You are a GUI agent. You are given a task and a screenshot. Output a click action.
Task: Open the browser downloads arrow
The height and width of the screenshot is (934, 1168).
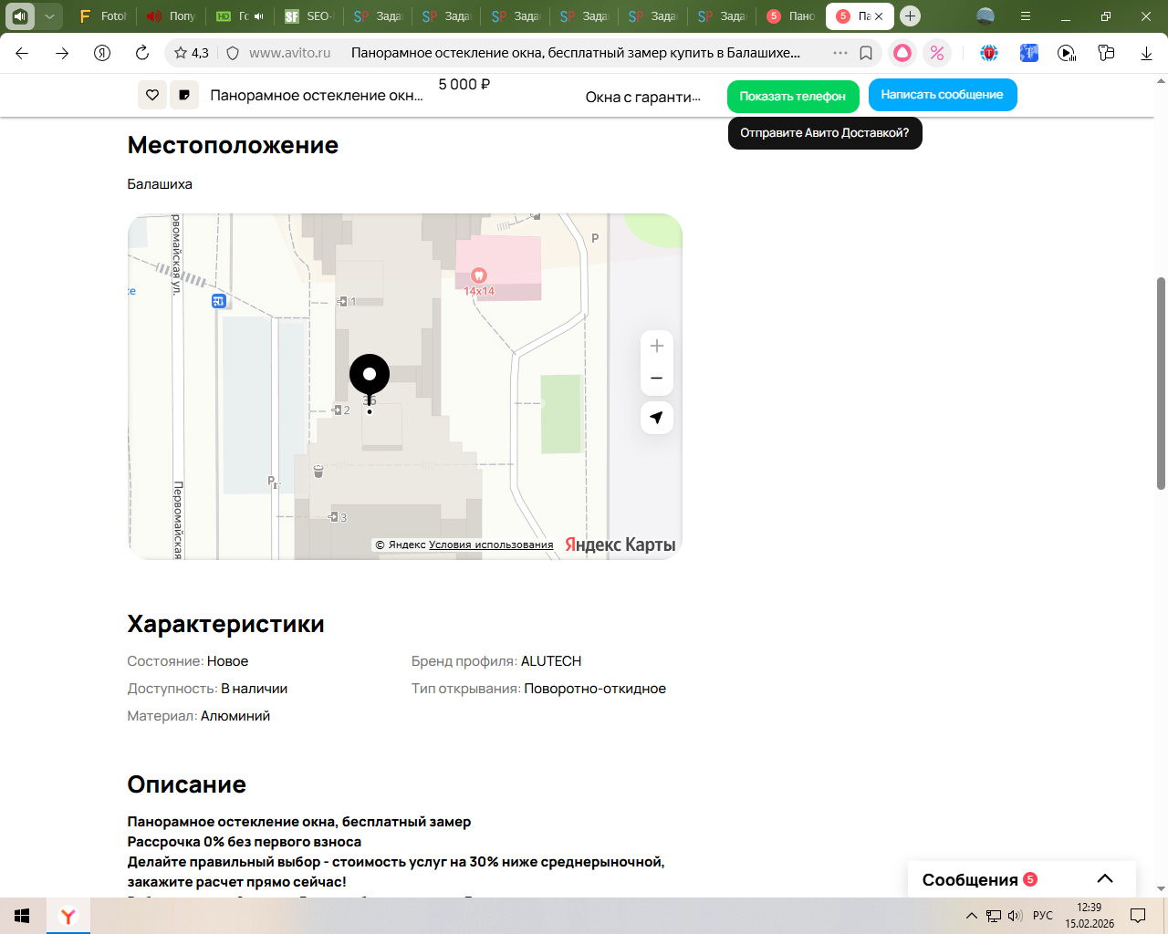tap(1146, 53)
